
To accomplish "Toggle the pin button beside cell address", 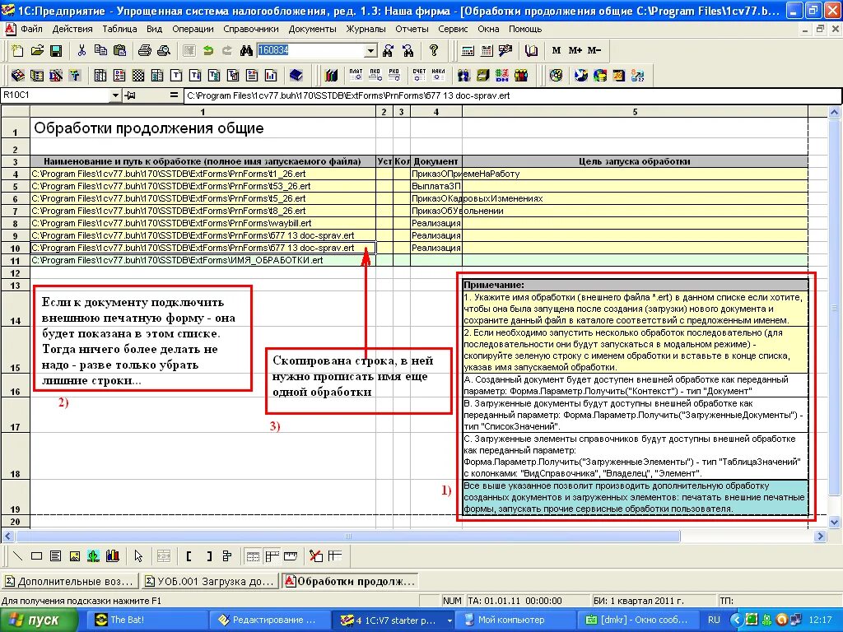I will pyautogui.click(x=130, y=95).
